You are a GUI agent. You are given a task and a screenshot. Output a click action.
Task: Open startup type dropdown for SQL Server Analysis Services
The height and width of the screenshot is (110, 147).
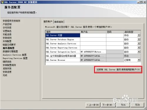(x=139, y=43)
